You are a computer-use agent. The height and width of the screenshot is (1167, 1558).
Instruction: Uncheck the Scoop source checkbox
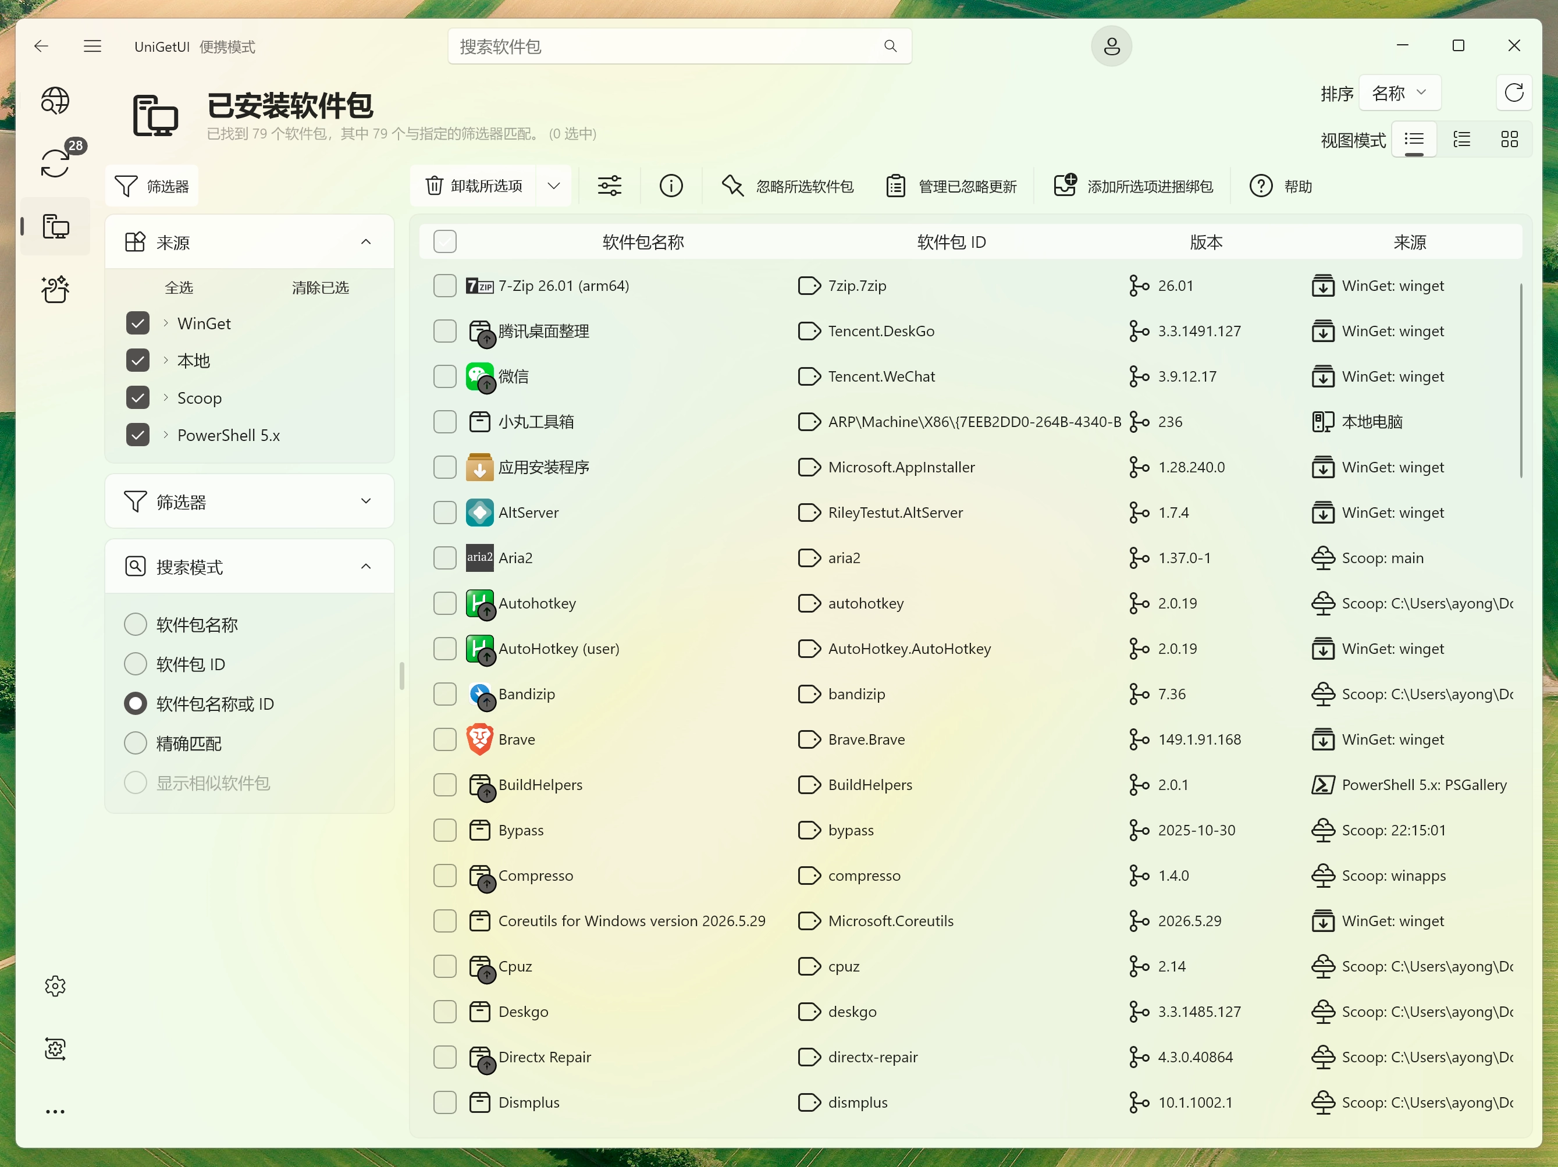coord(137,398)
